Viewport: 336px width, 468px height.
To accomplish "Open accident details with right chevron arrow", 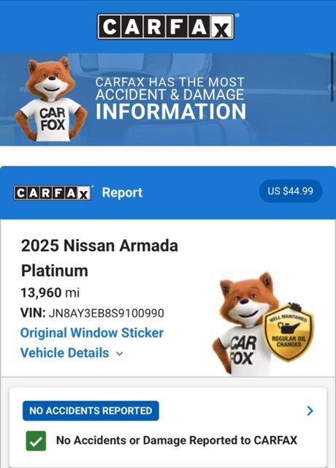I will coord(310,411).
